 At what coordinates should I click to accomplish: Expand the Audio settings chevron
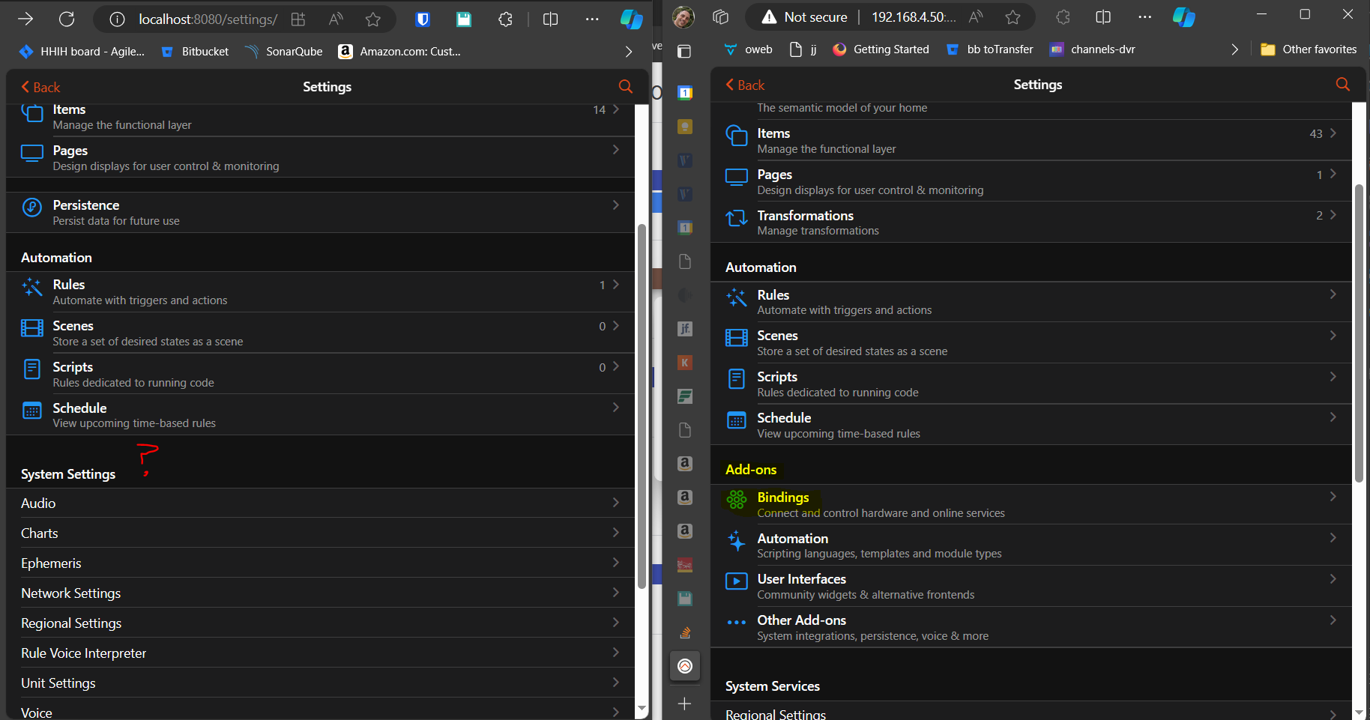tap(616, 503)
